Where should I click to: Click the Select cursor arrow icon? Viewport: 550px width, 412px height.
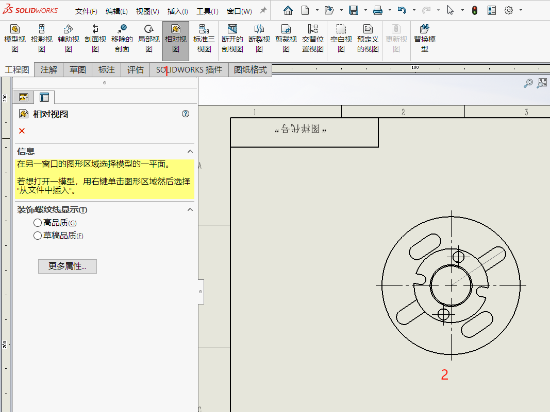pos(451,10)
